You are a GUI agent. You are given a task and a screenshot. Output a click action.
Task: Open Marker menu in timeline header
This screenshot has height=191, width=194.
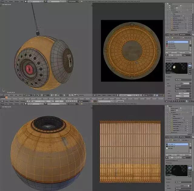pyautogui.click(x=12, y=101)
